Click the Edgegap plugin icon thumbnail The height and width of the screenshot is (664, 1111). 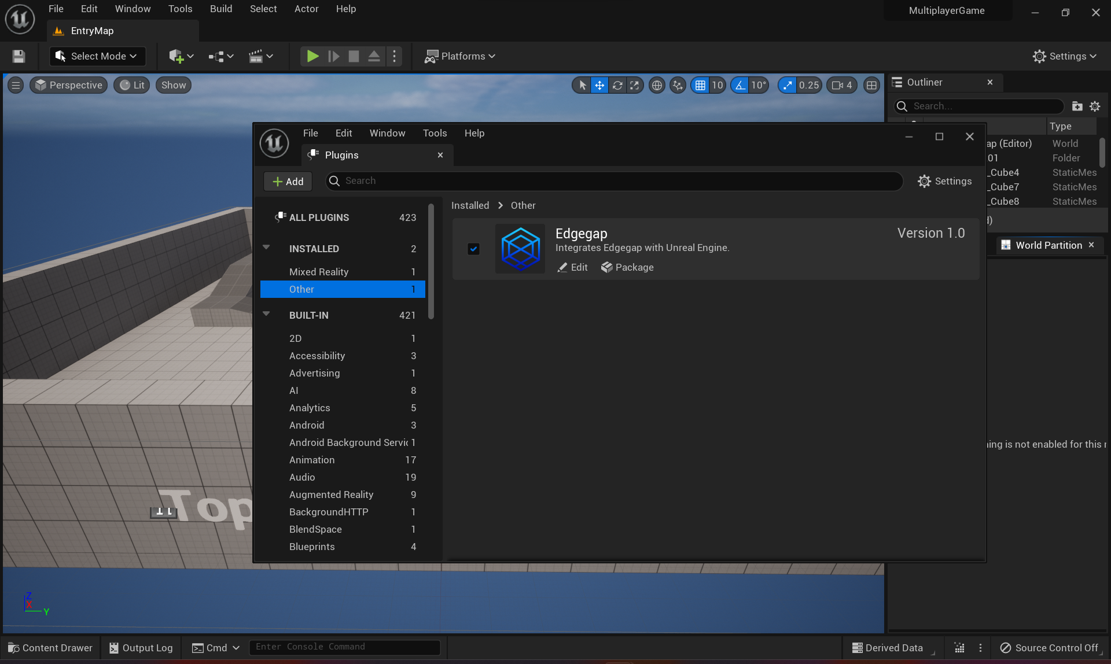pyautogui.click(x=520, y=249)
